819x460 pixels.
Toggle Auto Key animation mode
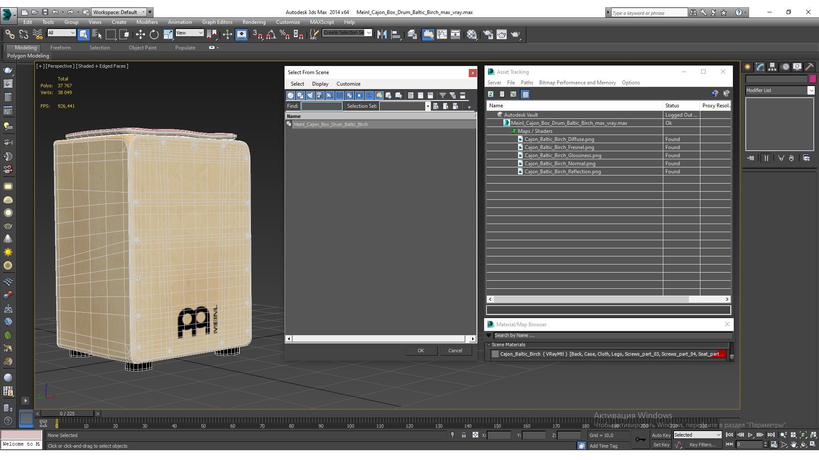pyautogui.click(x=661, y=435)
